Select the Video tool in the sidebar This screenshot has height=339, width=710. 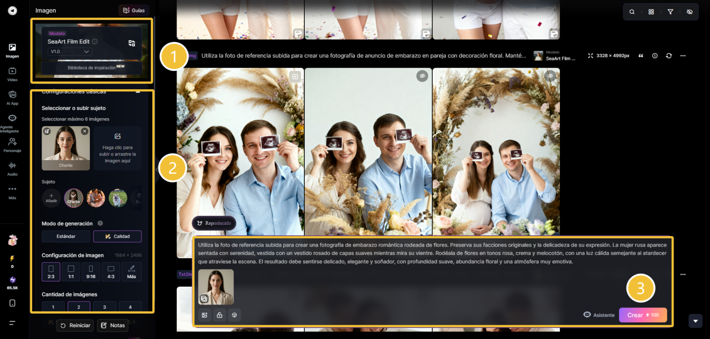[x=12, y=74]
